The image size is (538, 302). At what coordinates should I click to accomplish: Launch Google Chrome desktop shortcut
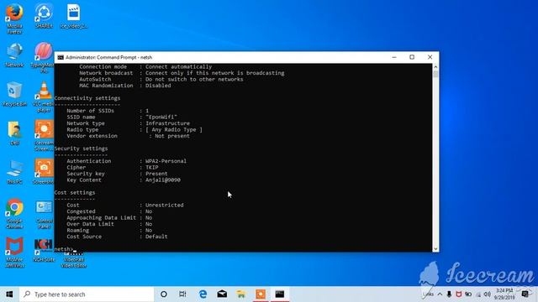tap(14, 213)
